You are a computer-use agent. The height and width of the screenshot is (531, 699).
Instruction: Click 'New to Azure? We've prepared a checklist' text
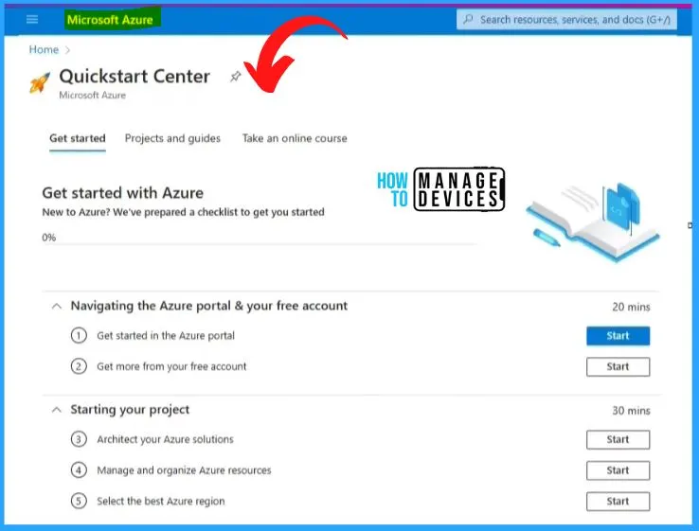(x=183, y=212)
